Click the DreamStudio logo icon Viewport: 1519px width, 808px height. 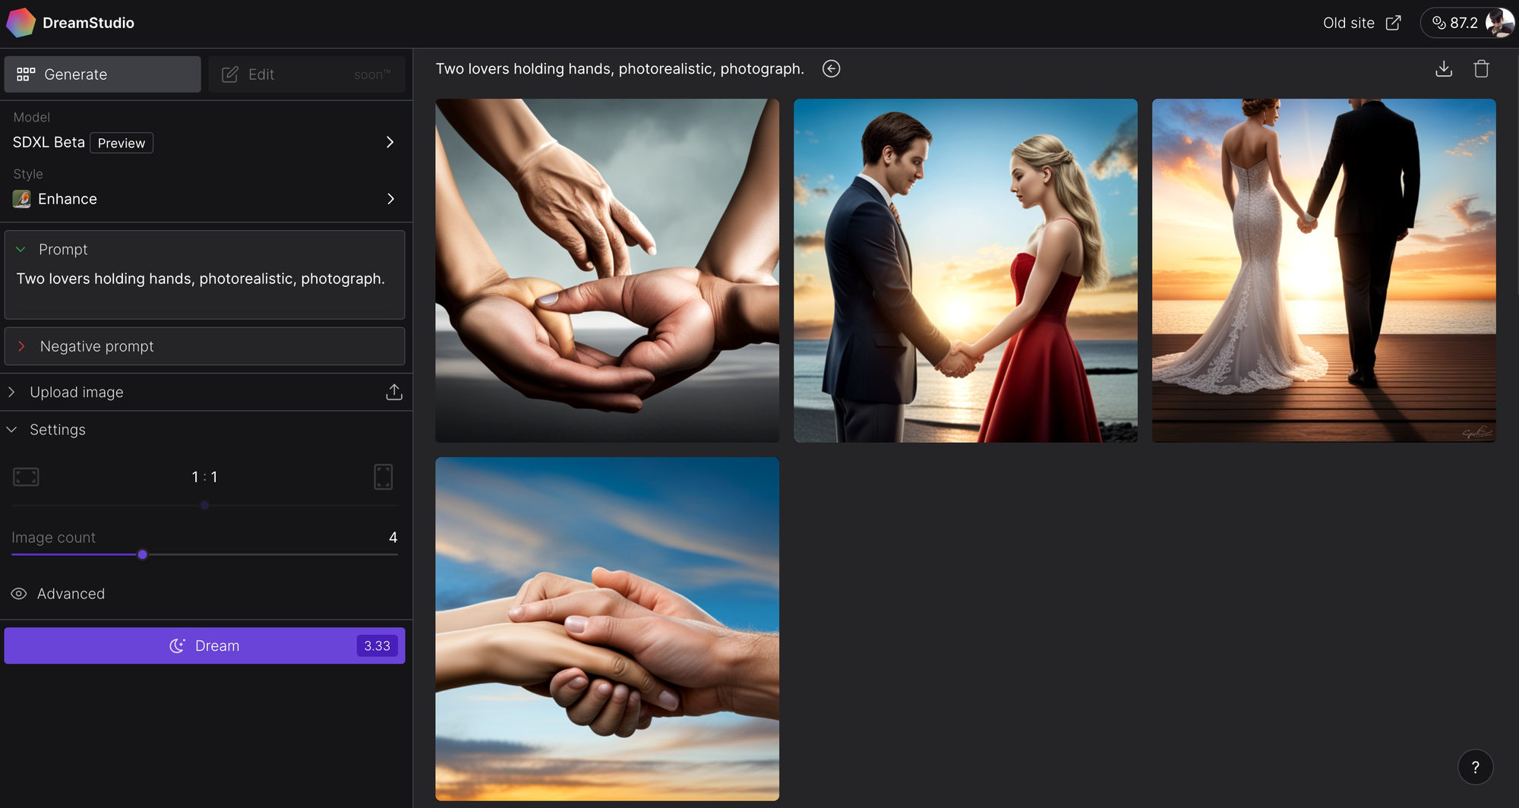coord(21,23)
